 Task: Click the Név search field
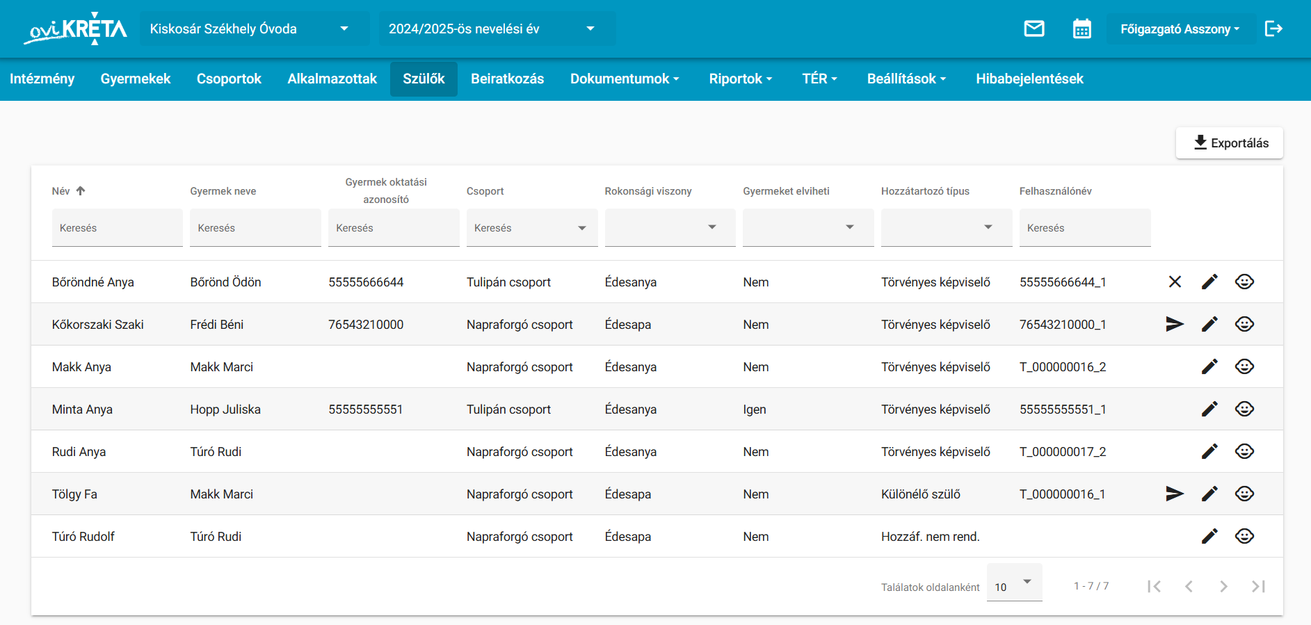click(x=118, y=227)
